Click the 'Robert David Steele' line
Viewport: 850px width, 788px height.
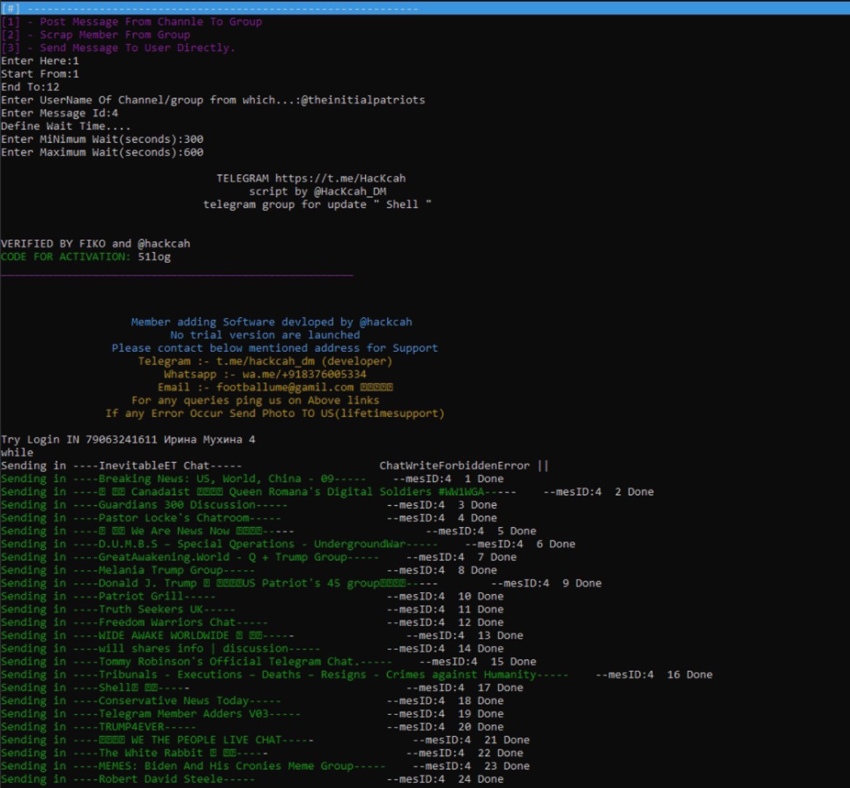[x=252, y=779]
